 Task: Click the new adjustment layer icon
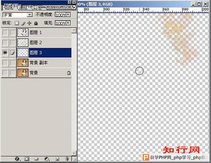click(x=46, y=159)
